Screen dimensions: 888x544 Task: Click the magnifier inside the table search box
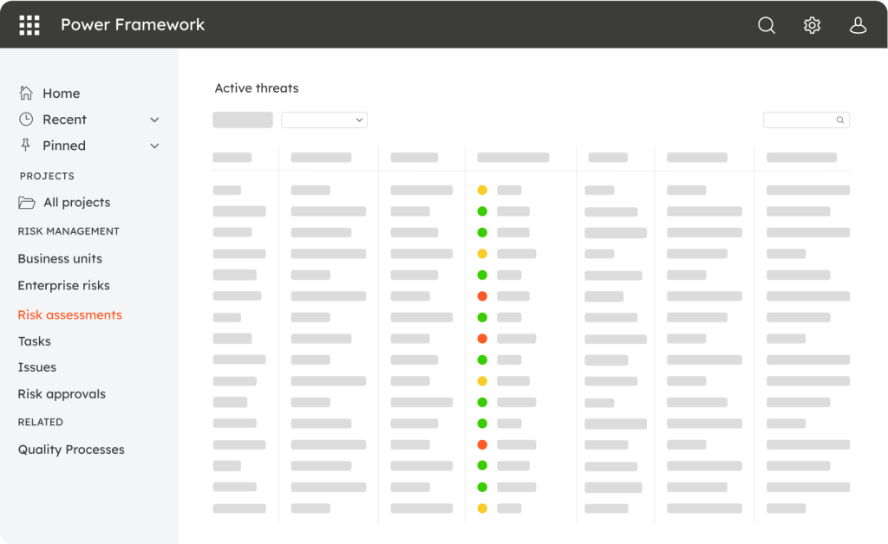tap(839, 120)
